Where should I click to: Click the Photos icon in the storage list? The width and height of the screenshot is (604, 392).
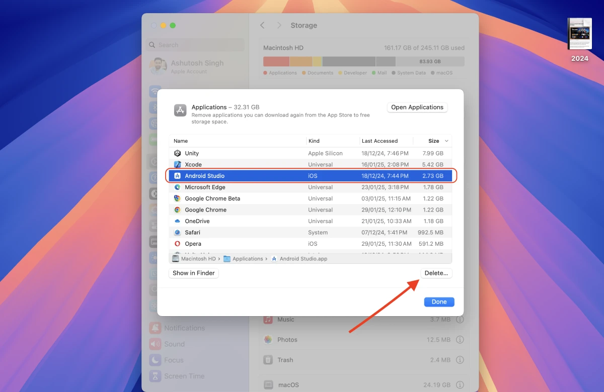pyautogui.click(x=268, y=340)
